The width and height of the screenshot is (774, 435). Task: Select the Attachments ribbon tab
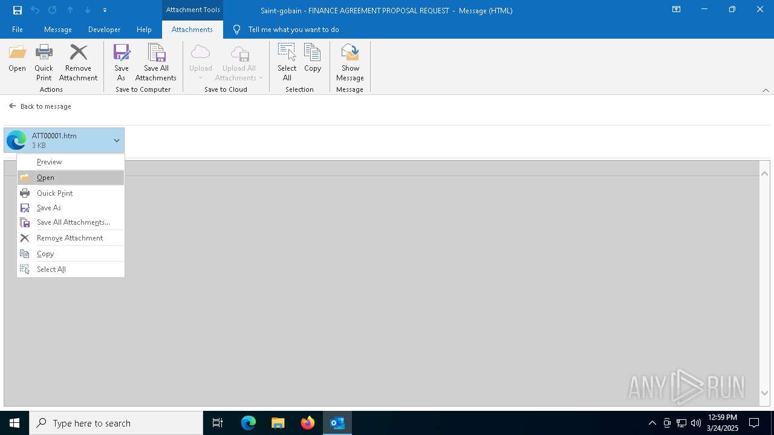click(x=192, y=30)
